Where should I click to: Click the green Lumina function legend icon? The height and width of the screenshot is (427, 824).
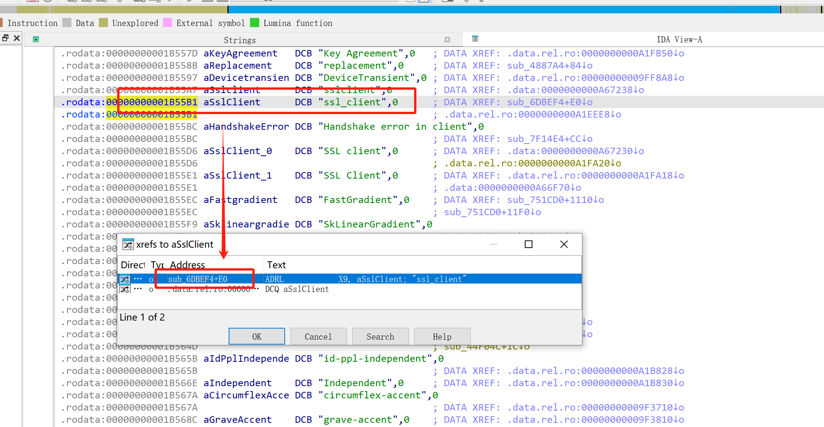pos(254,23)
